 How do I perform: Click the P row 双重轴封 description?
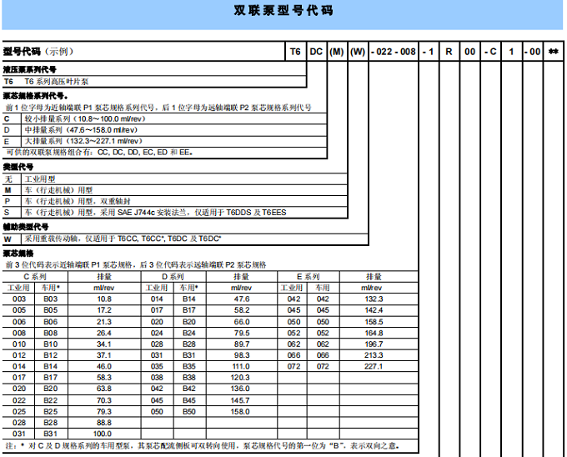78,201
